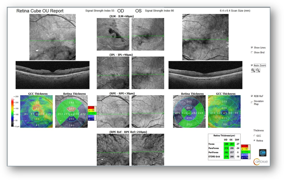284x180 pixels.
Task: Select the GCC thickness radio button
Action: click(255, 135)
